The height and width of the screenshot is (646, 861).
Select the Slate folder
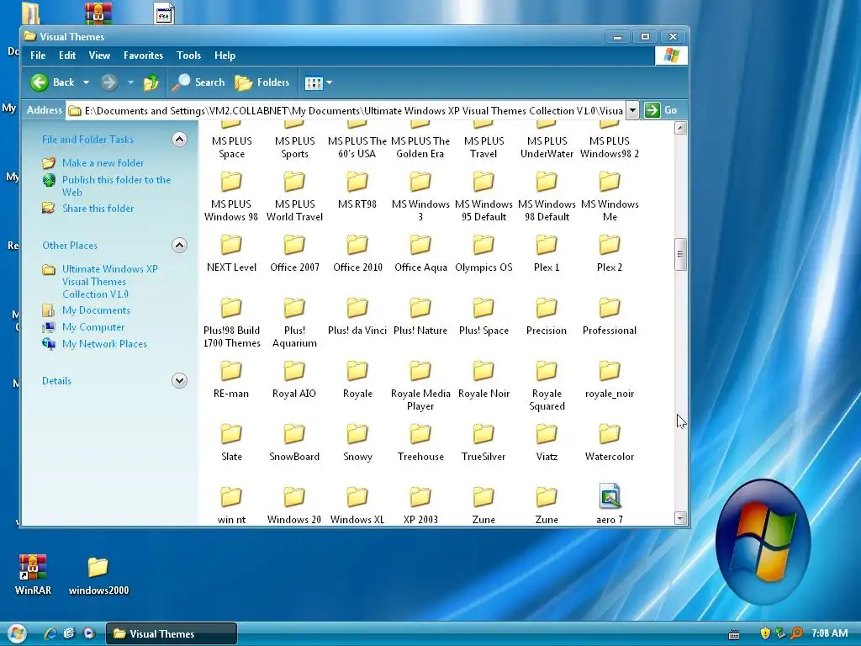[231, 442]
